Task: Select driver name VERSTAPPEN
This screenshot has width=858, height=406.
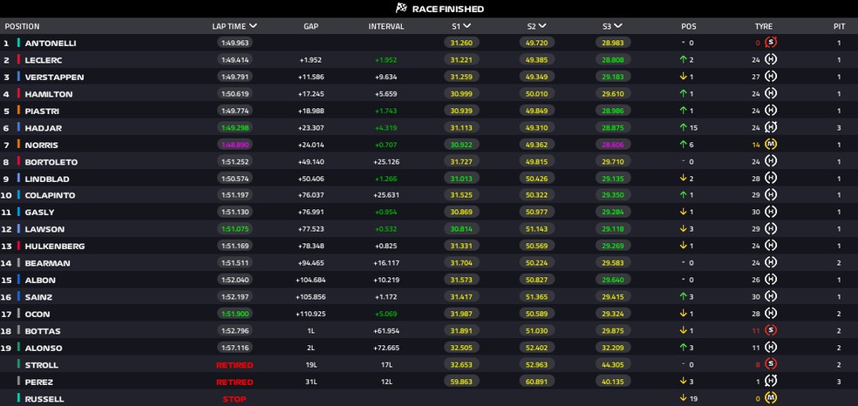Action: (x=54, y=77)
